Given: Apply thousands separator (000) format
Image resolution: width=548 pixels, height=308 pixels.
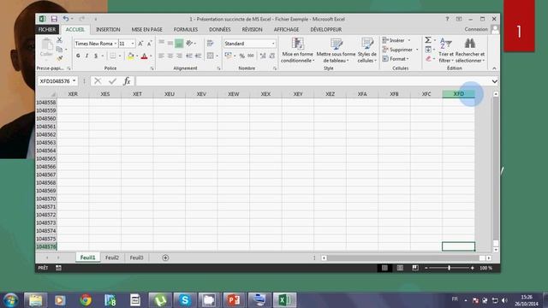Looking at the screenshot, I should click(251, 56).
